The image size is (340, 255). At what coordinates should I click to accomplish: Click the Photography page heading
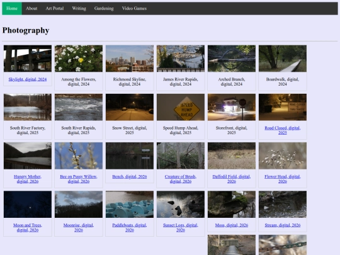pyautogui.click(x=26, y=30)
